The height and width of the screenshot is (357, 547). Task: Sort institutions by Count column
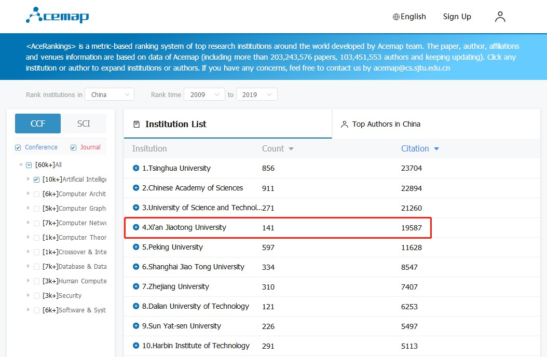point(278,148)
